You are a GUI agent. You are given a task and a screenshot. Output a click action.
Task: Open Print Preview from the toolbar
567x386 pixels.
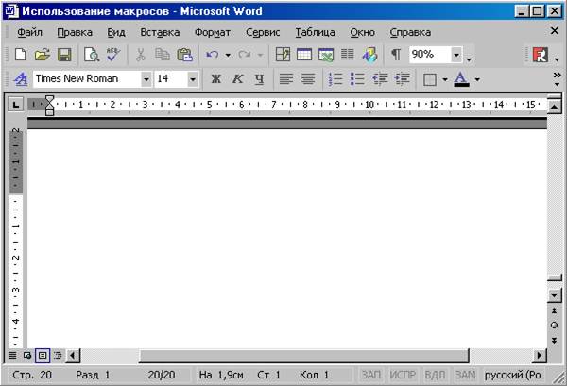[x=92, y=56]
